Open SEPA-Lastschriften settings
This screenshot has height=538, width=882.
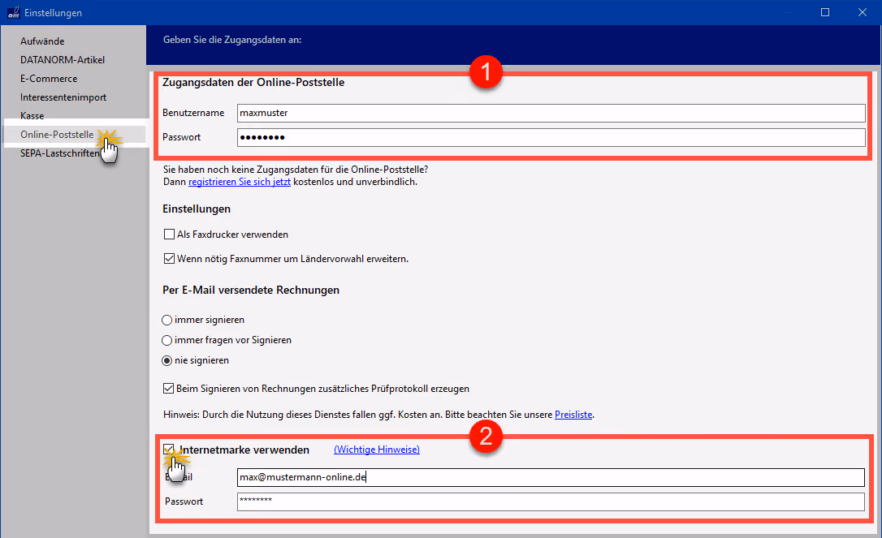[59, 153]
